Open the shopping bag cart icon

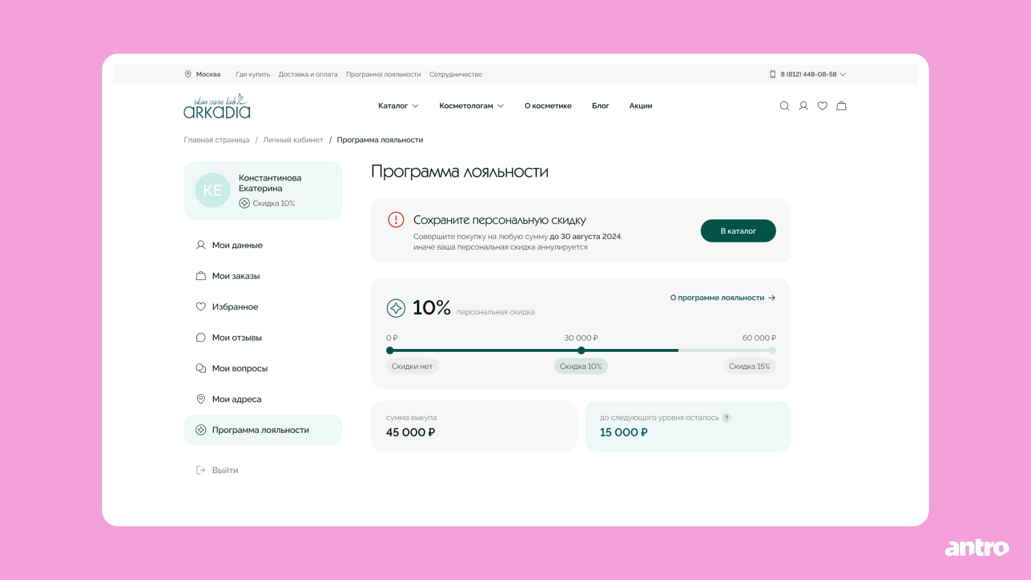pyautogui.click(x=841, y=106)
